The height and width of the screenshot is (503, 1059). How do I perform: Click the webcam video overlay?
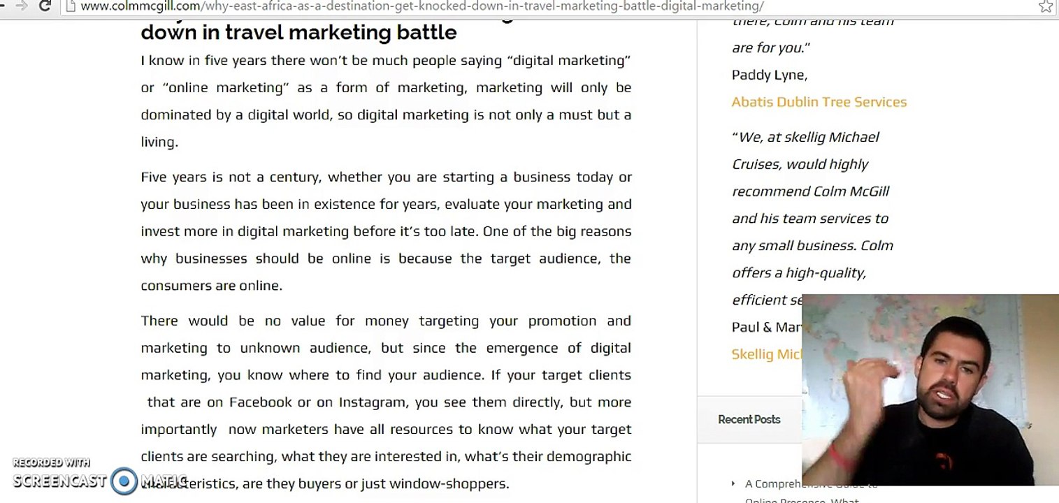tap(930, 389)
